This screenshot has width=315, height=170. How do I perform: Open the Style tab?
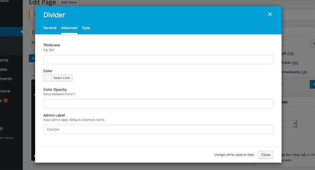[86, 28]
